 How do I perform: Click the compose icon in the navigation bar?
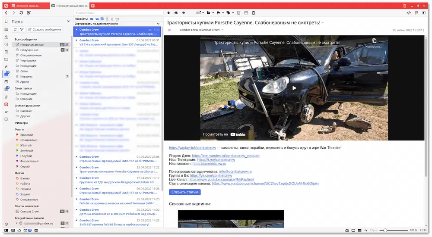tap(29, 13)
